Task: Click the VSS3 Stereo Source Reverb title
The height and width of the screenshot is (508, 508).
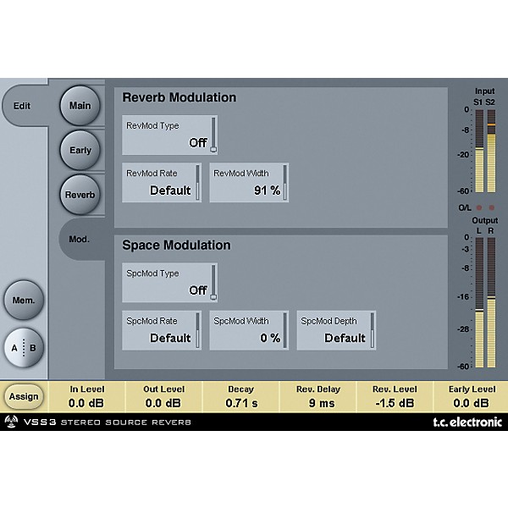Action: 108,422
